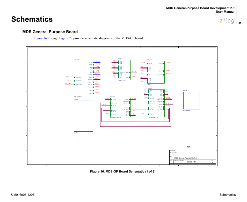Select the RAM_ADC schematic block

pos(156,72)
